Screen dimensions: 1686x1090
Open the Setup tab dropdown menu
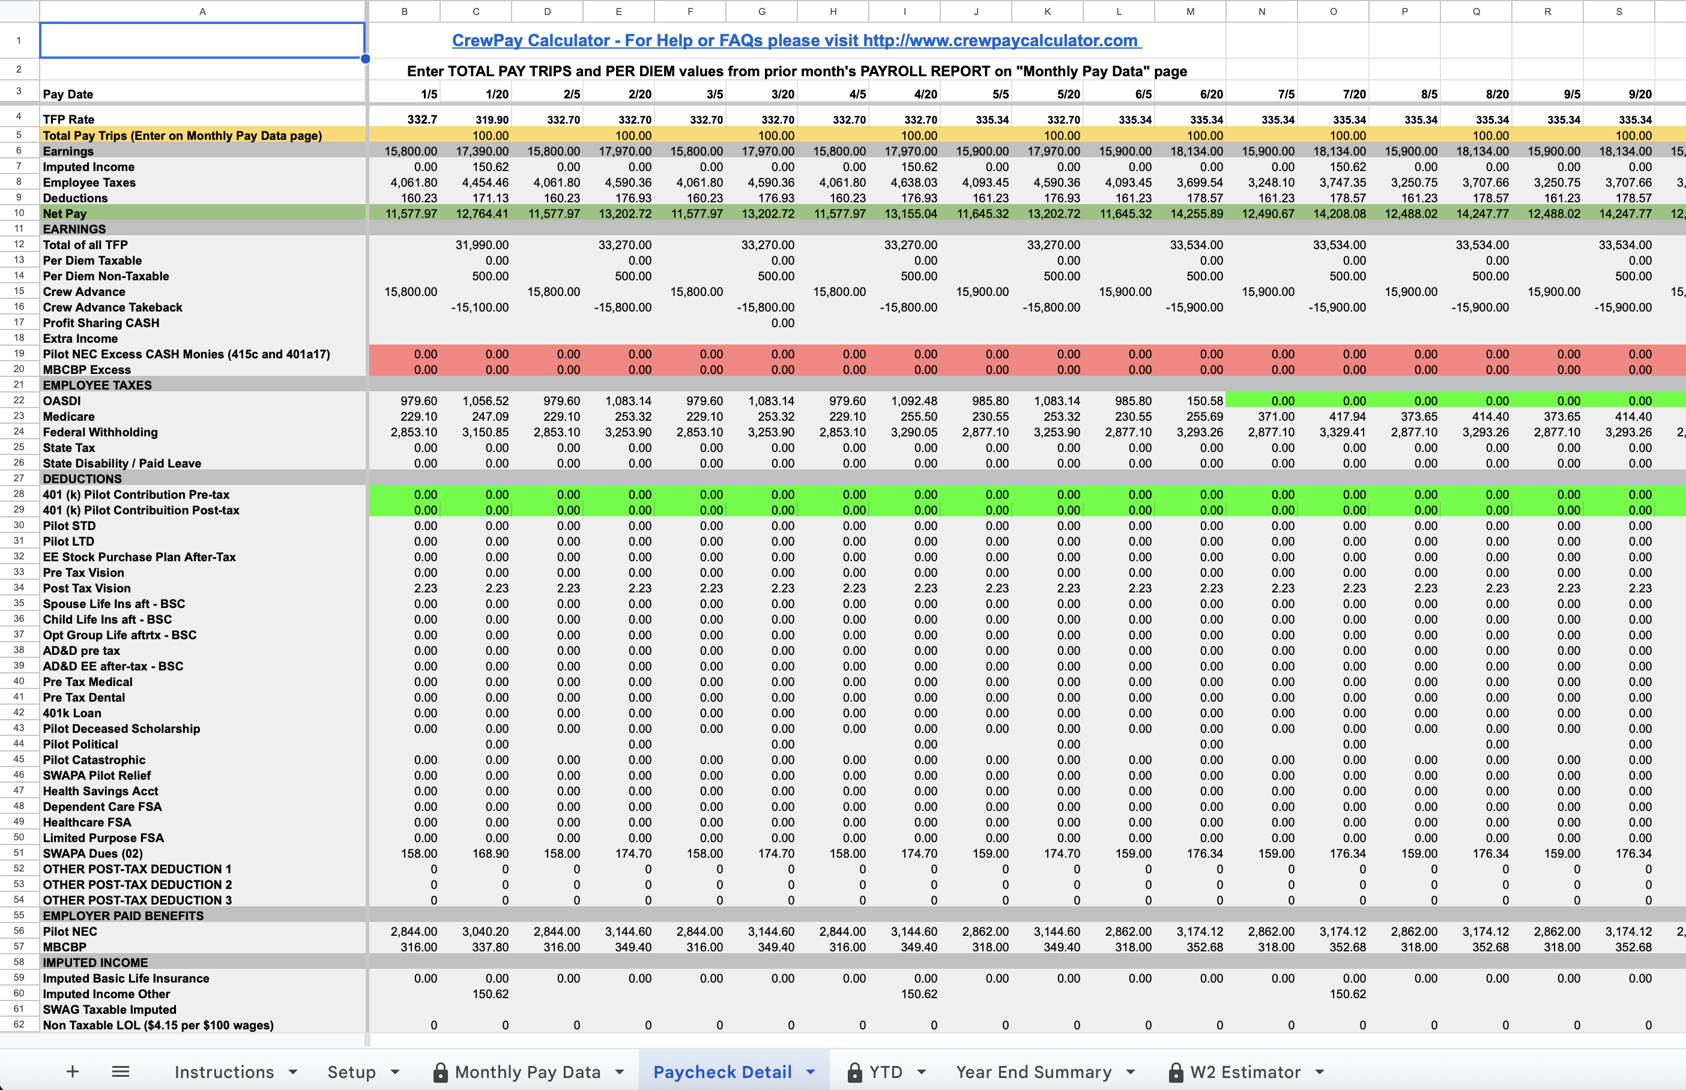tap(396, 1073)
